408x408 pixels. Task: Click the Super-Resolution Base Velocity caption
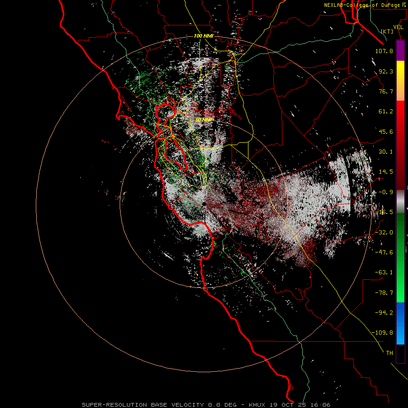[x=206, y=405]
